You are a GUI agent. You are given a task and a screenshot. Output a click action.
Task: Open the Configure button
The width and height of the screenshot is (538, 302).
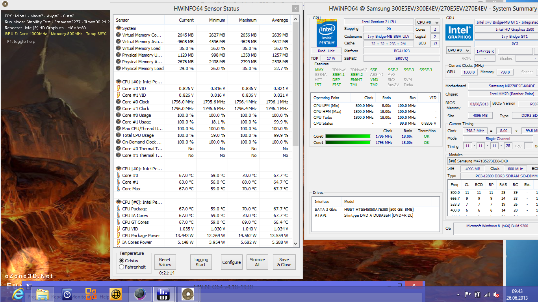coord(232,262)
